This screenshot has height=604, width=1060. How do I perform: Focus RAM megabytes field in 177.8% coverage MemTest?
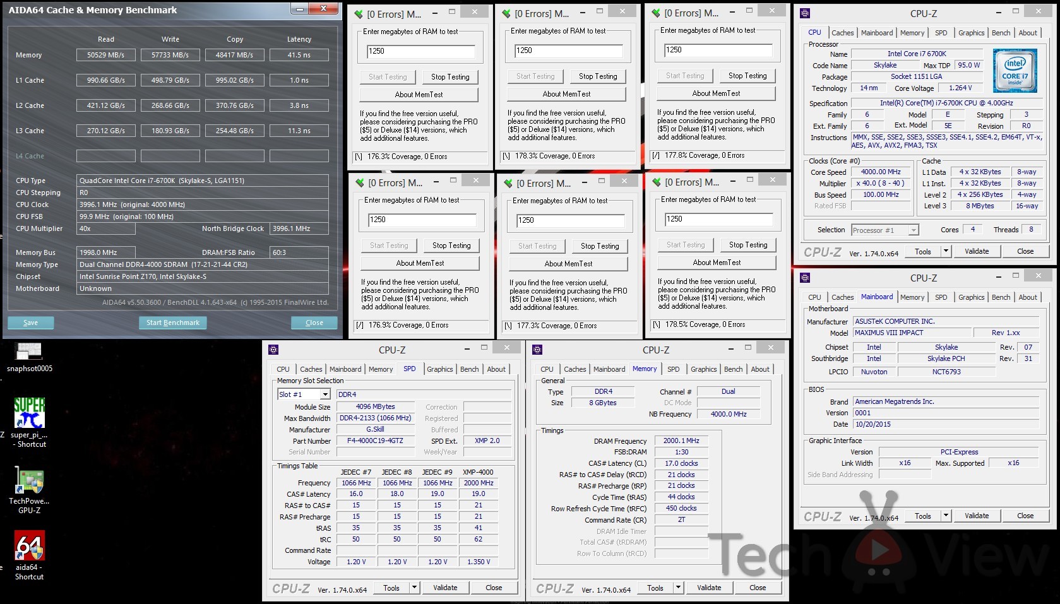click(x=718, y=50)
